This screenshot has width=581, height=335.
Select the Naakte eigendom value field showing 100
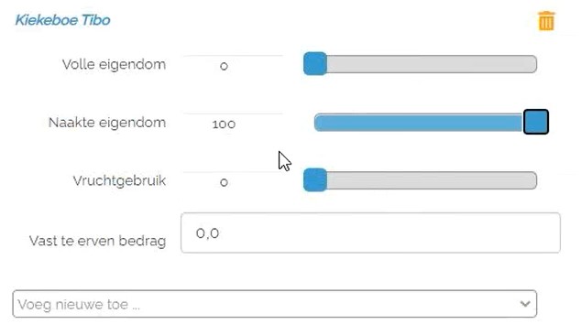coord(233,124)
